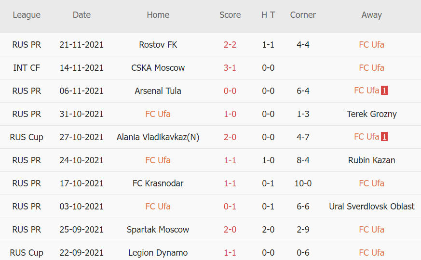Click the Date column header
Image resolution: width=421 pixels, height=260 pixels.
tap(81, 15)
